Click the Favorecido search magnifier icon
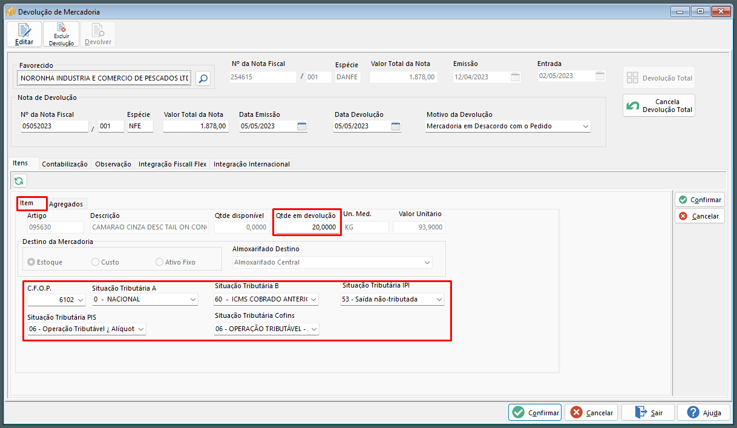The image size is (737, 428). tap(203, 78)
